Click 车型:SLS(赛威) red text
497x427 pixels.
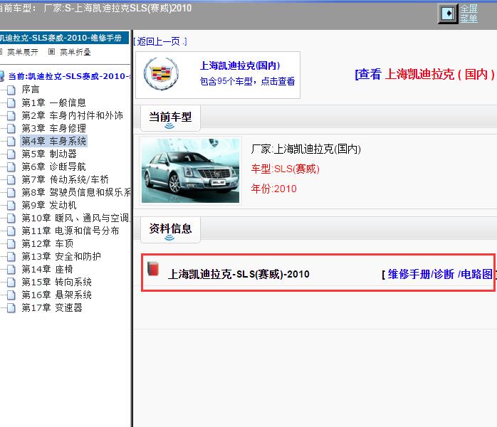(285, 169)
